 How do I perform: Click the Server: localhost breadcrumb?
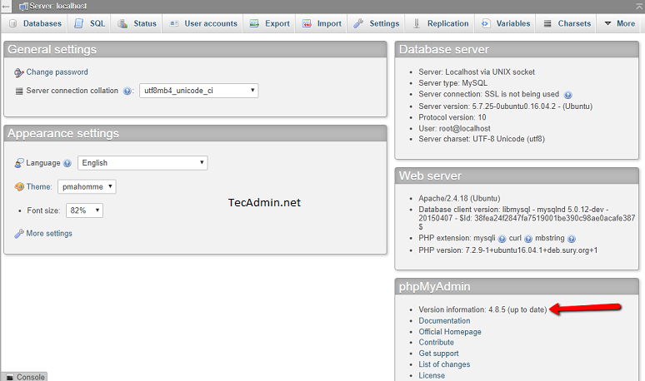point(58,6)
